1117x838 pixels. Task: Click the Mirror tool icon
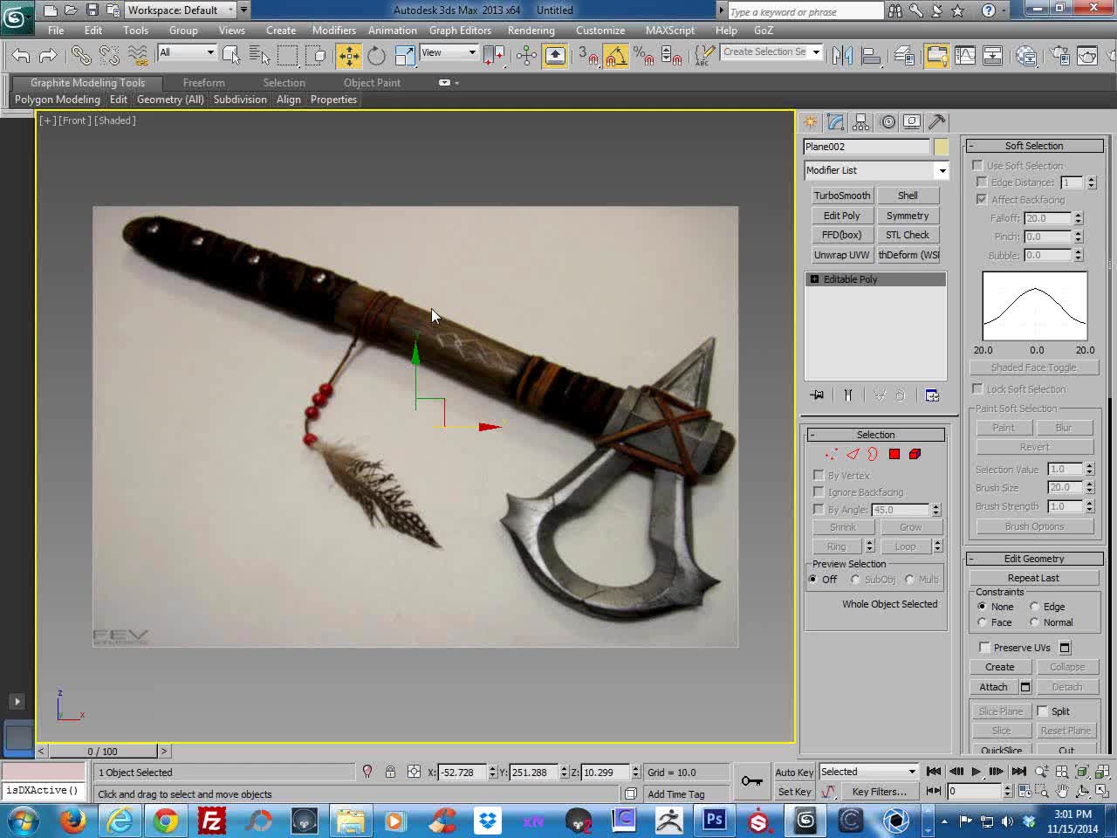point(842,56)
